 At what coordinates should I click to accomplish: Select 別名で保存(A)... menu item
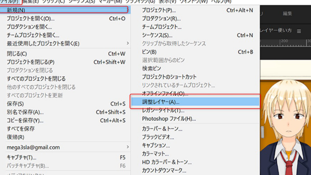pyautogui.click(x=25, y=112)
